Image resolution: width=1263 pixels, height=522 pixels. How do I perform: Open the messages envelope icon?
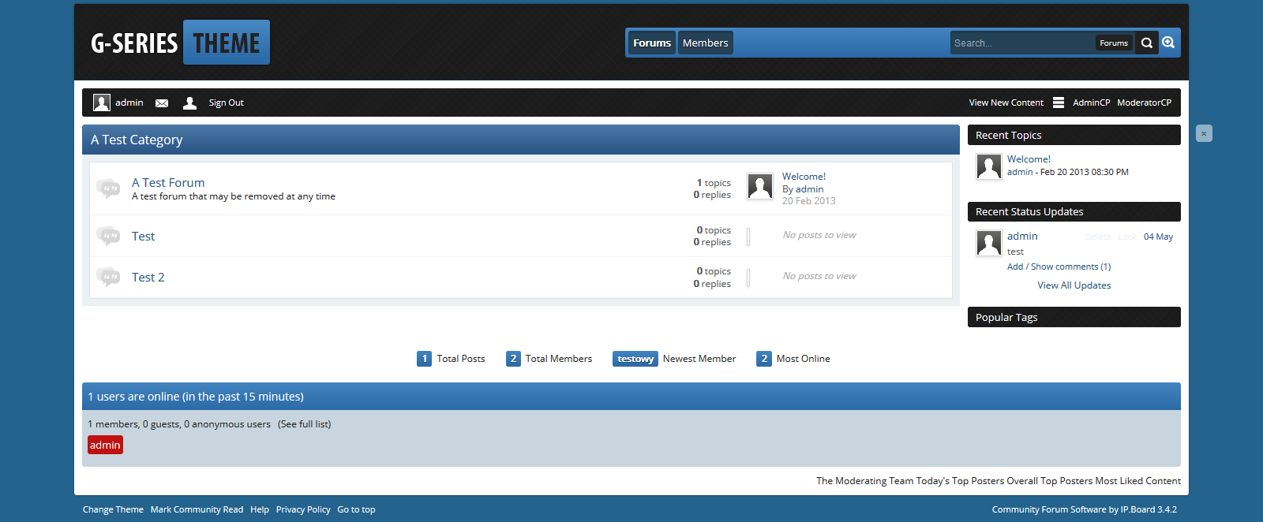pos(162,103)
